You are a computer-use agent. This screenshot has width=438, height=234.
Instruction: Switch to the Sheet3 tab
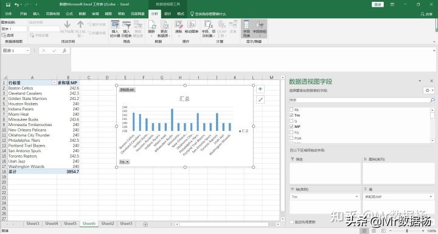click(x=33, y=224)
